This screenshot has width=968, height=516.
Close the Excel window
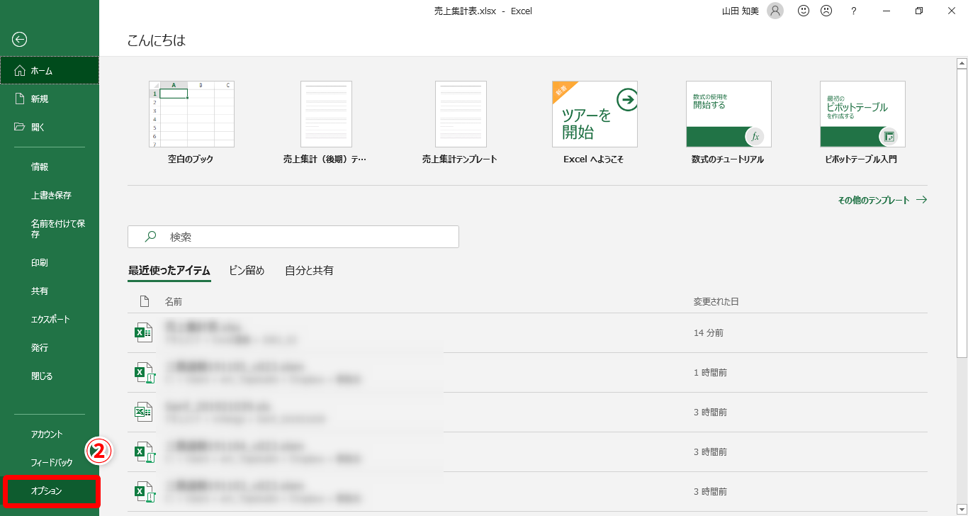click(x=952, y=11)
